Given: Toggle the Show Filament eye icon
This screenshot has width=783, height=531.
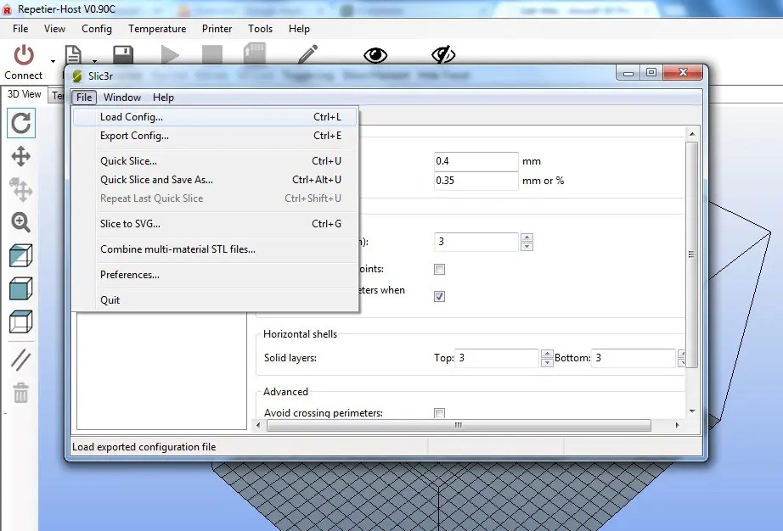Looking at the screenshot, I should pos(375,55).
